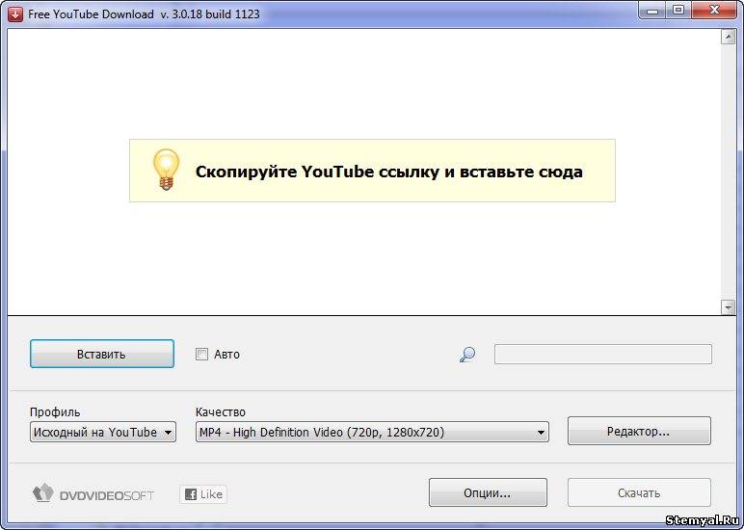
Task: Minimize the Free YouTube Download window
Action: point(652,11)
